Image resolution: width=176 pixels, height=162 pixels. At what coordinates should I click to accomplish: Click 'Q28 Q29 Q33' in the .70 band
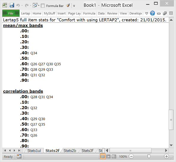pyautogui.click(x=42, y=70)
